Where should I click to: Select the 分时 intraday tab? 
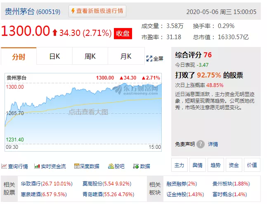19,56
